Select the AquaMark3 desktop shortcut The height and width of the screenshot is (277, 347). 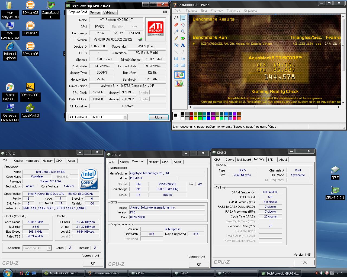(x=30, y=111)
